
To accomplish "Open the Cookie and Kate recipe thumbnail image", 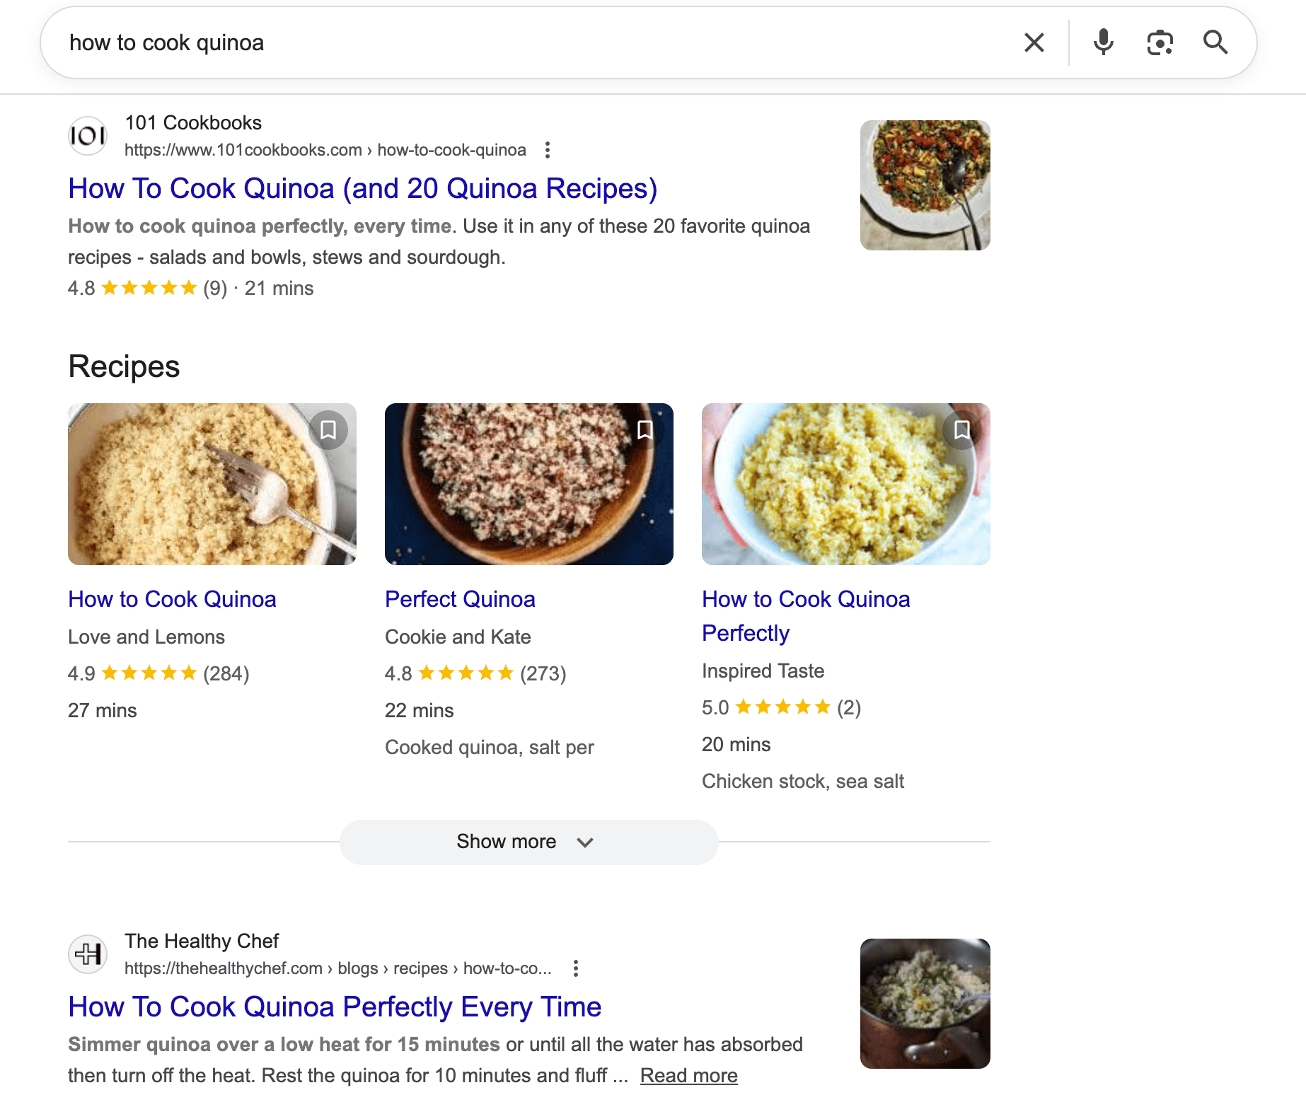I will [528, 484].
